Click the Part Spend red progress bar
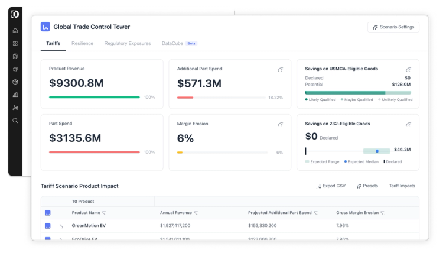This screenshot has width=443, height=266. click(x=95, y=152)
